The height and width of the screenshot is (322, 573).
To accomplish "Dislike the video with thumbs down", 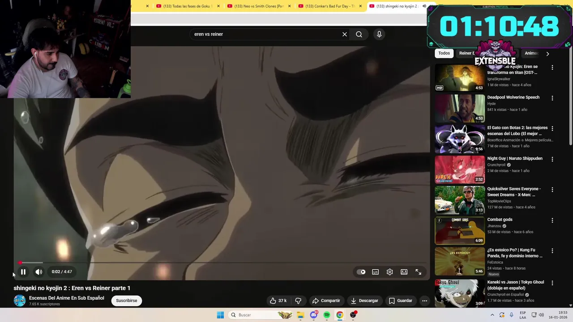I will click(x=298, y=301).
